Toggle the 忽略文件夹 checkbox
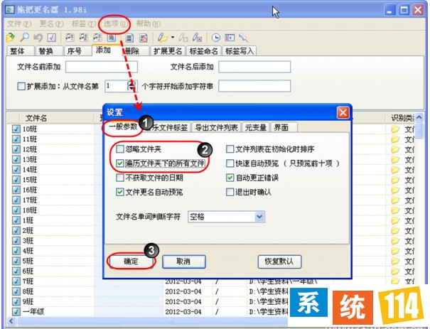The height and width of the screenshot is (329, 430). 120,149
